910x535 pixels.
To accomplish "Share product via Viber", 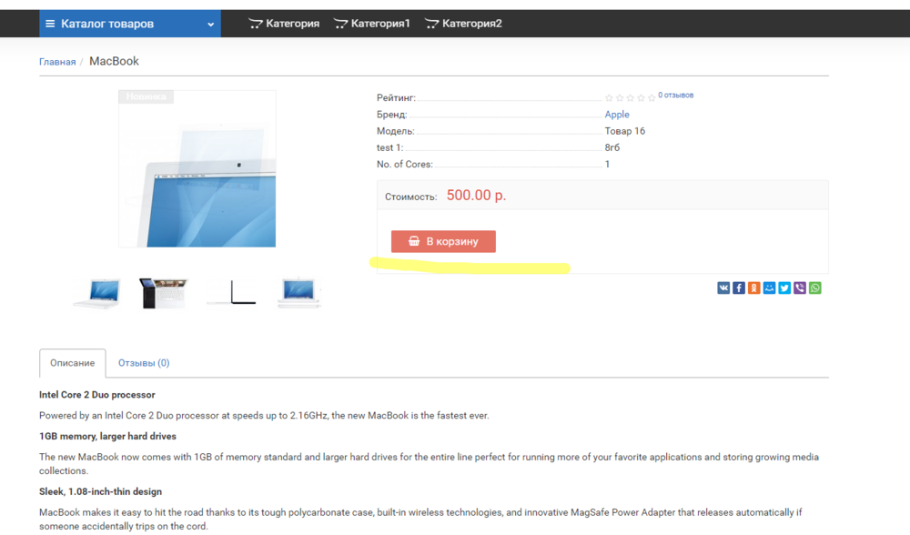I will pos(800,288).
